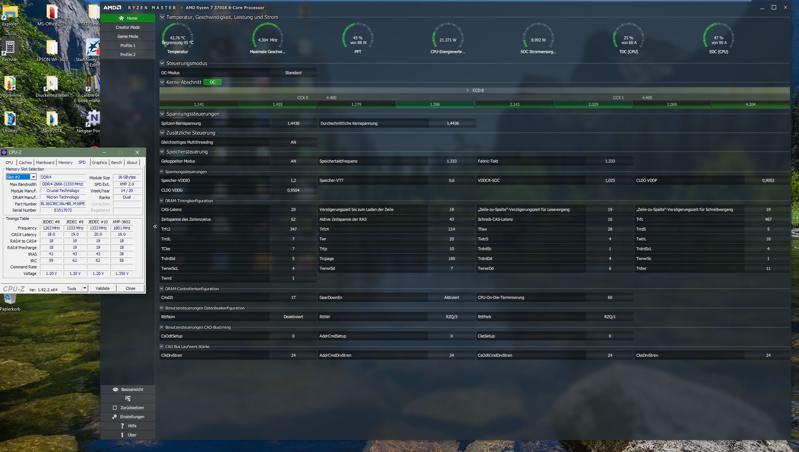Click the profile import icon below Basisansicht
This screenshot has height=452, width=799.
point(128,399)
